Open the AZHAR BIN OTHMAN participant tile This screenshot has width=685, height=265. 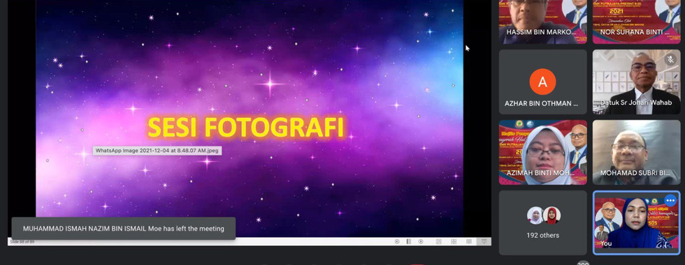542,82
